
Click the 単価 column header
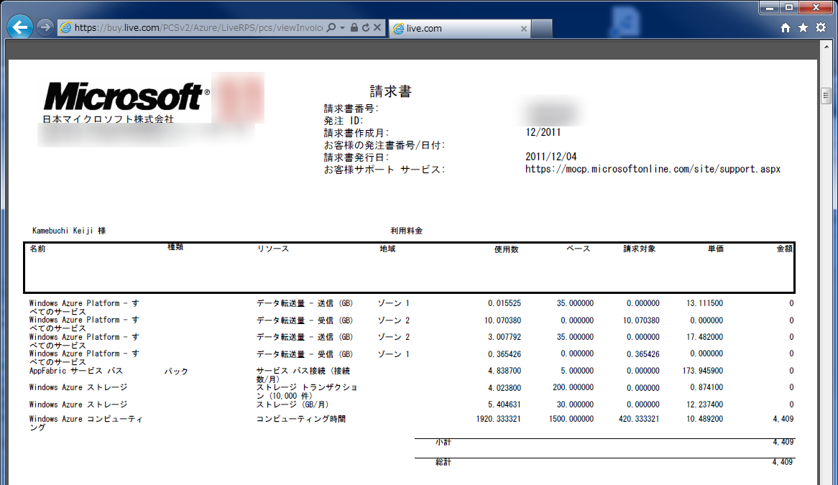[716, 249]
